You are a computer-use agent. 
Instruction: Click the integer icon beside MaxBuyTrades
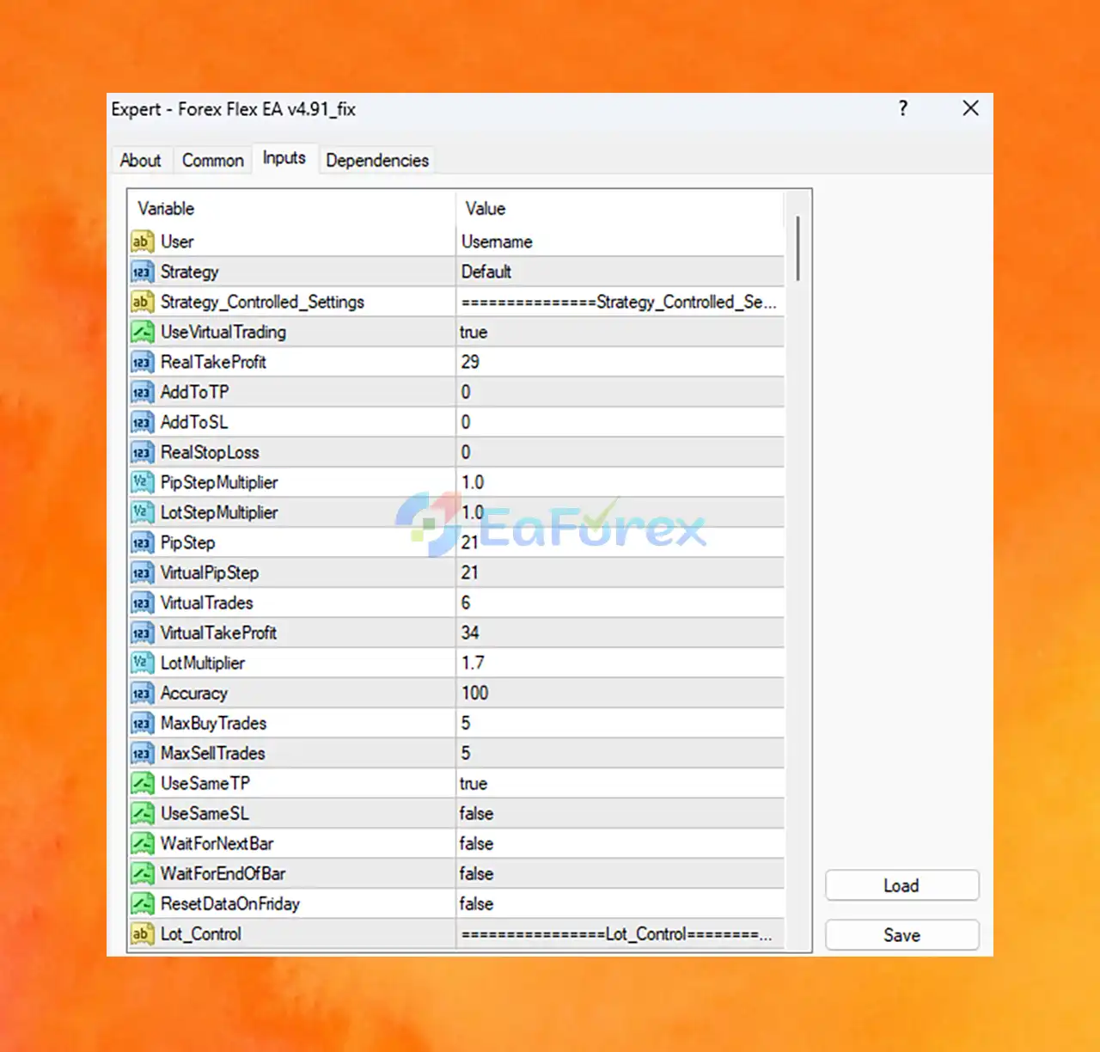(x=142, y=723)
